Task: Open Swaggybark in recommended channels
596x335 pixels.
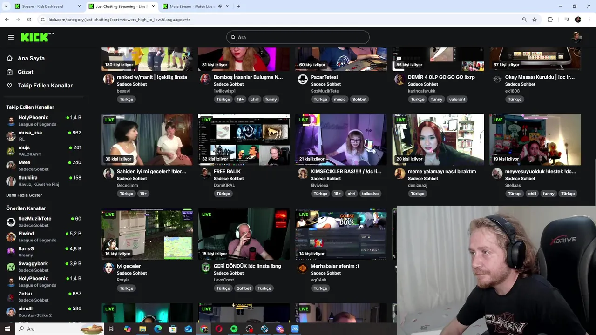Action: pyautogui.click(x=44, y=267)
